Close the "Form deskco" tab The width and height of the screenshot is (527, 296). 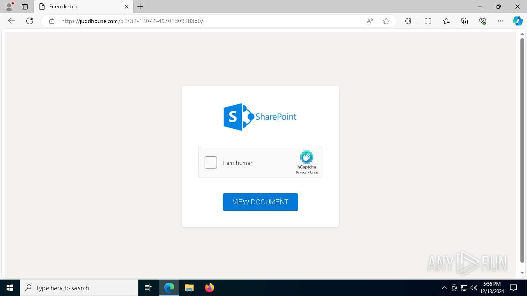coord(126,7)
